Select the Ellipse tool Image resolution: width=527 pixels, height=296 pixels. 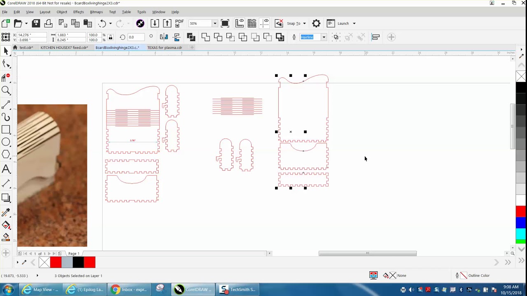tap(6, 142)
